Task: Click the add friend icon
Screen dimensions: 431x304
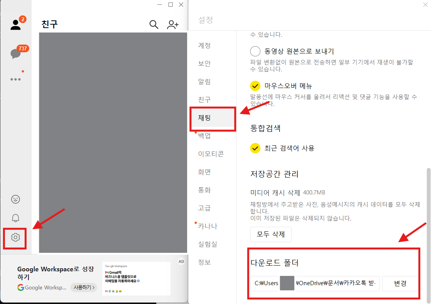Action: coord(172,25)
